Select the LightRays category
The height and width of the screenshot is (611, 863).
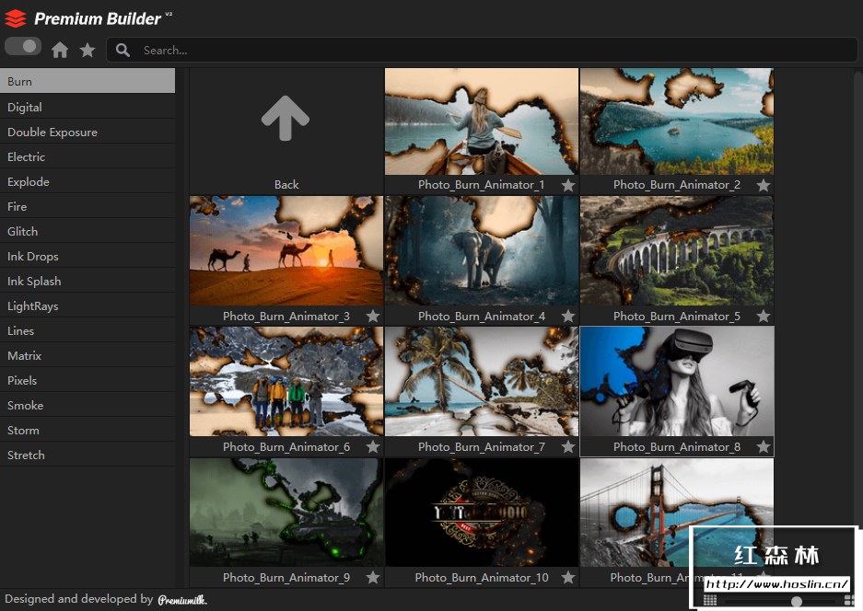pyautogui.click(x=87, y=305)
